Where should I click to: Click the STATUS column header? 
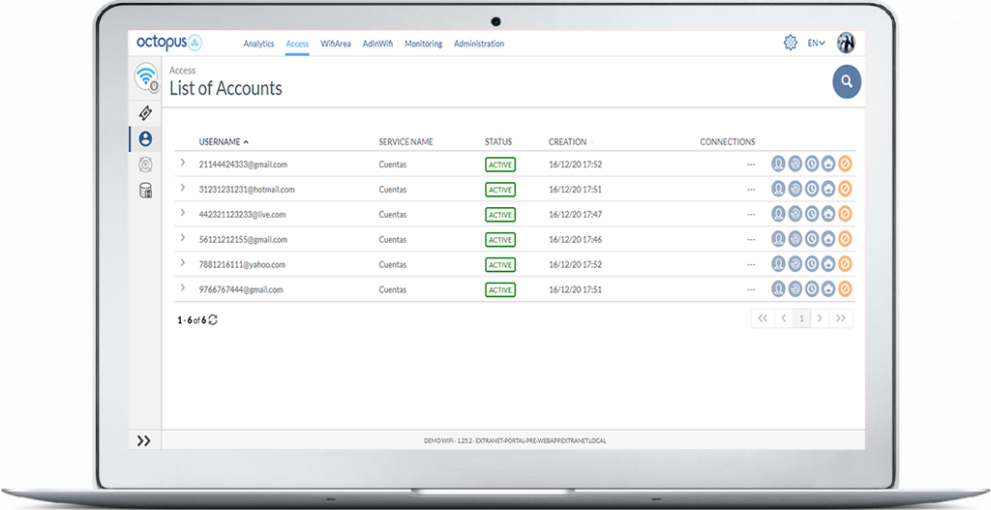coord(498,142)
